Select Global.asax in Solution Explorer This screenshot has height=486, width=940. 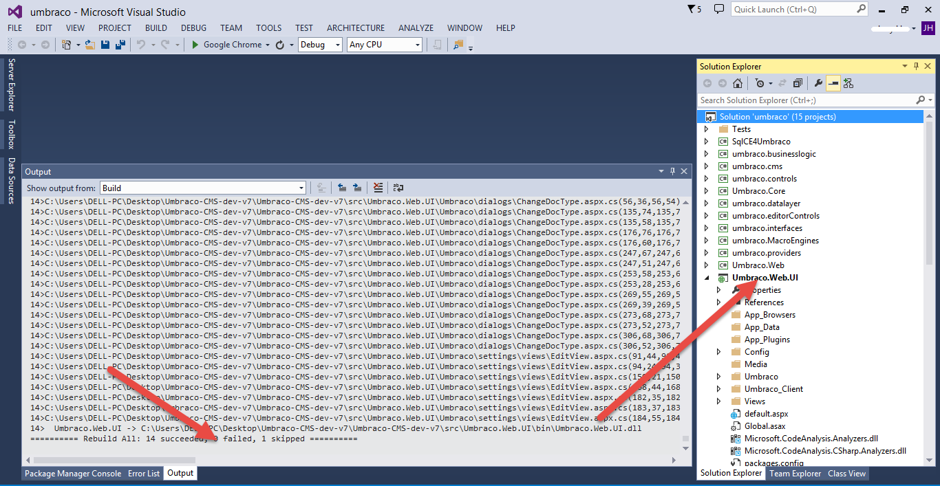[767, 426]
